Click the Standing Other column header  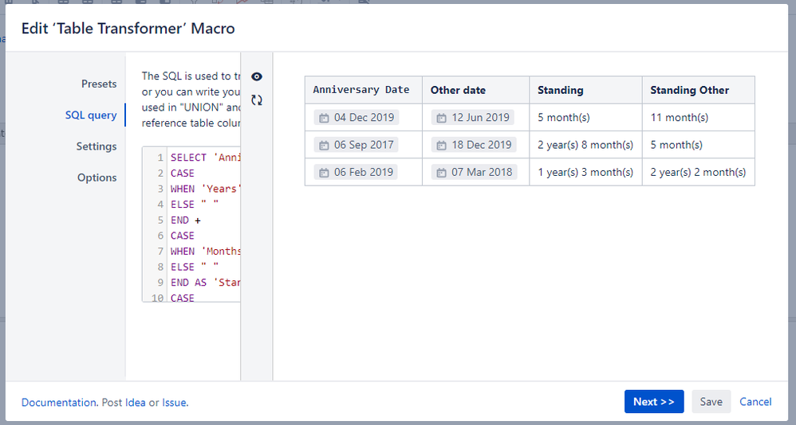[699, 90]
